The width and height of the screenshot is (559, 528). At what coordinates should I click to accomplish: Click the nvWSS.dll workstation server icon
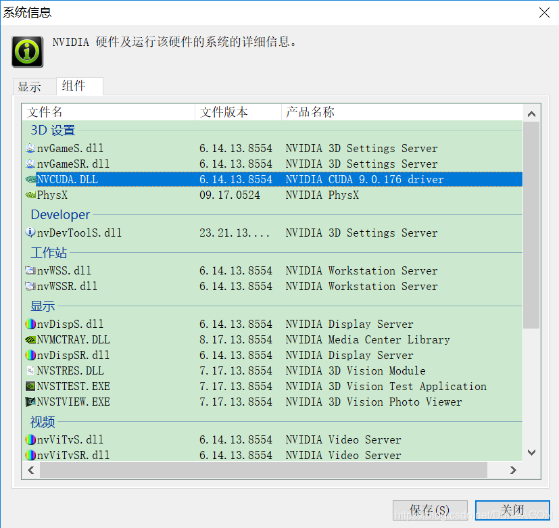(x=30, y=270)
